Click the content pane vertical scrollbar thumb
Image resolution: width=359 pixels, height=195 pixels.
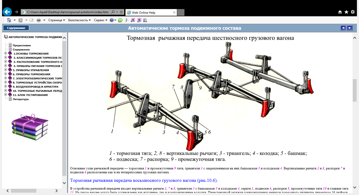pos(355,91)
